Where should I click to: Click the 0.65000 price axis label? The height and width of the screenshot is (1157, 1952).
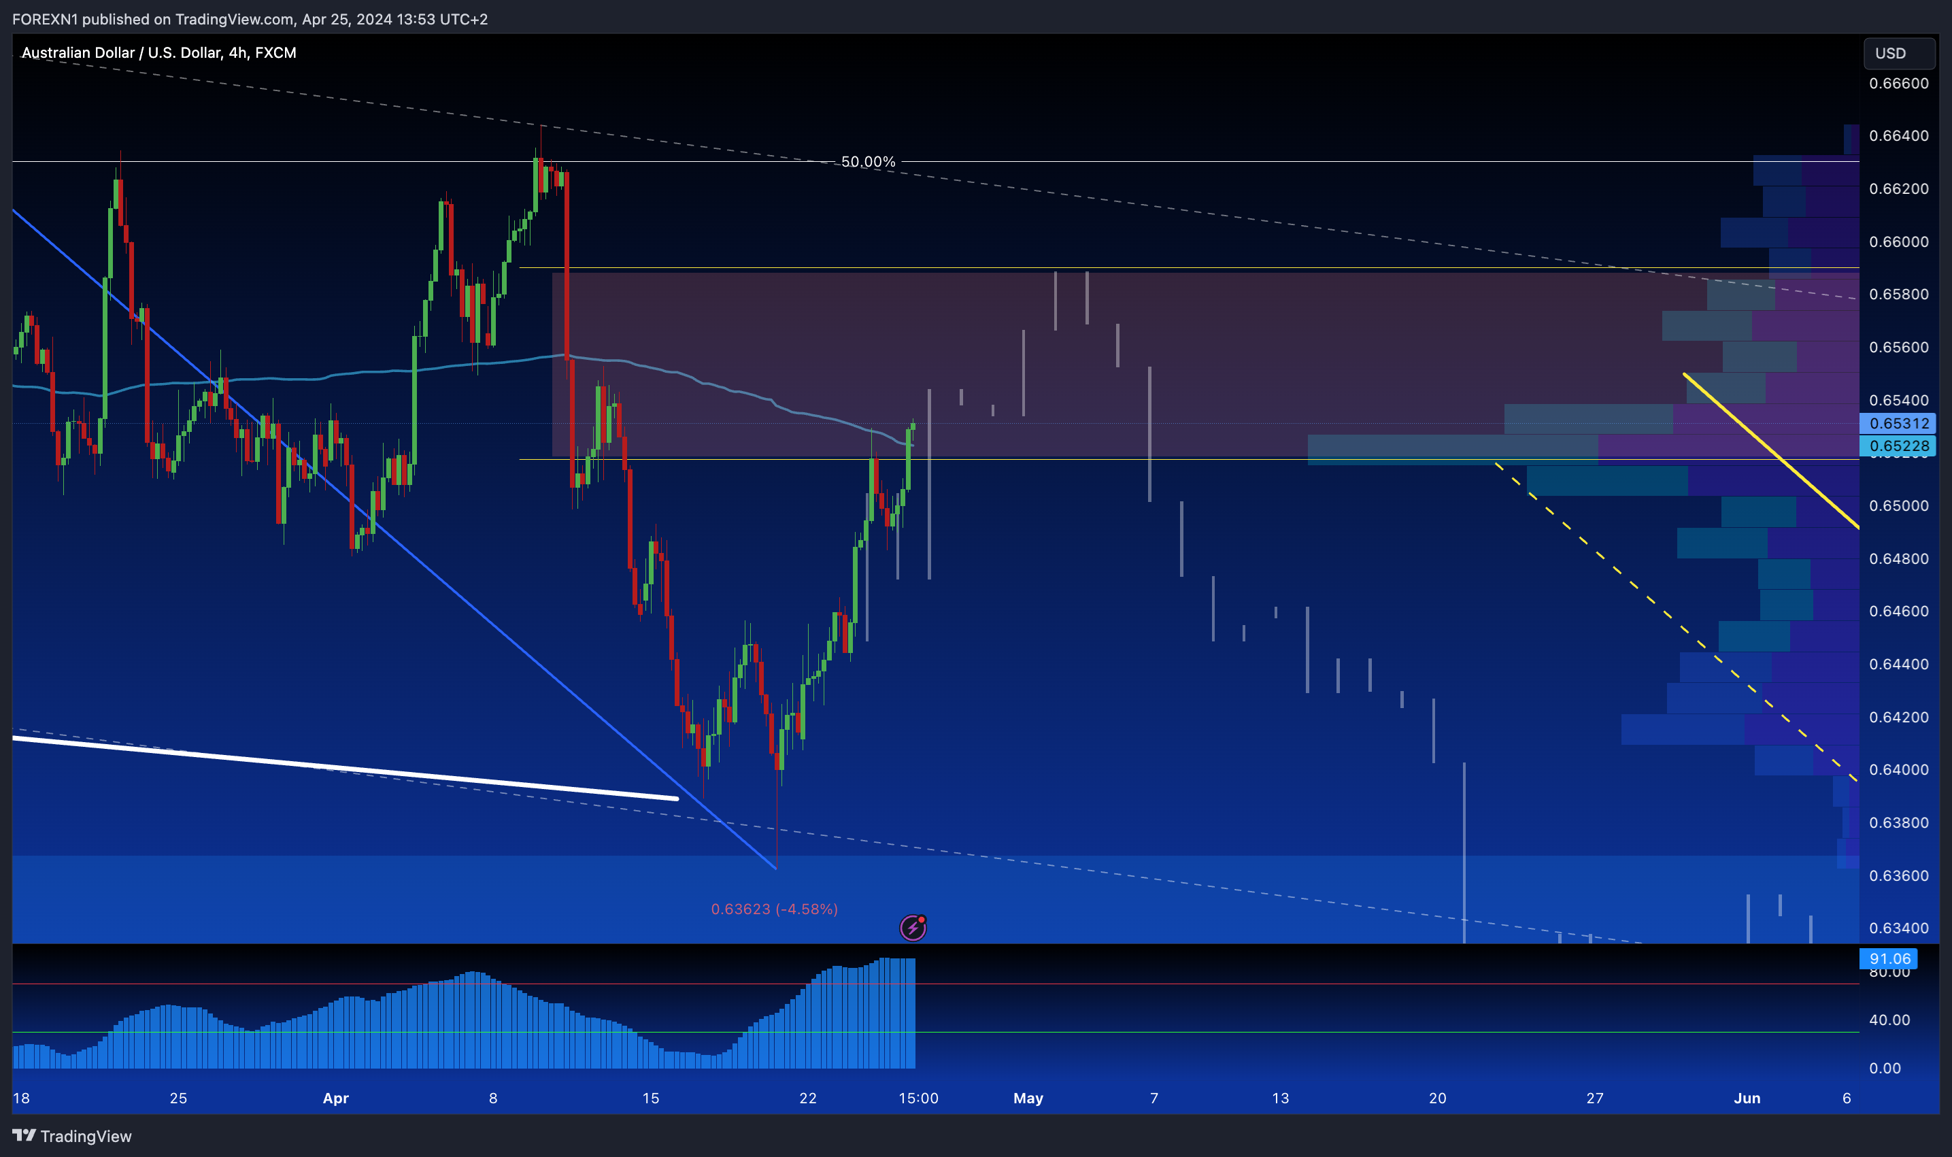click(1899, 506)
